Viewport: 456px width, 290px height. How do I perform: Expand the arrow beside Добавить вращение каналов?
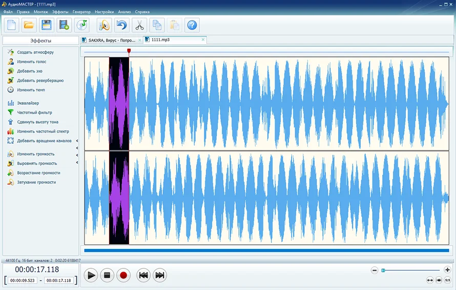[x=77, y=141]
